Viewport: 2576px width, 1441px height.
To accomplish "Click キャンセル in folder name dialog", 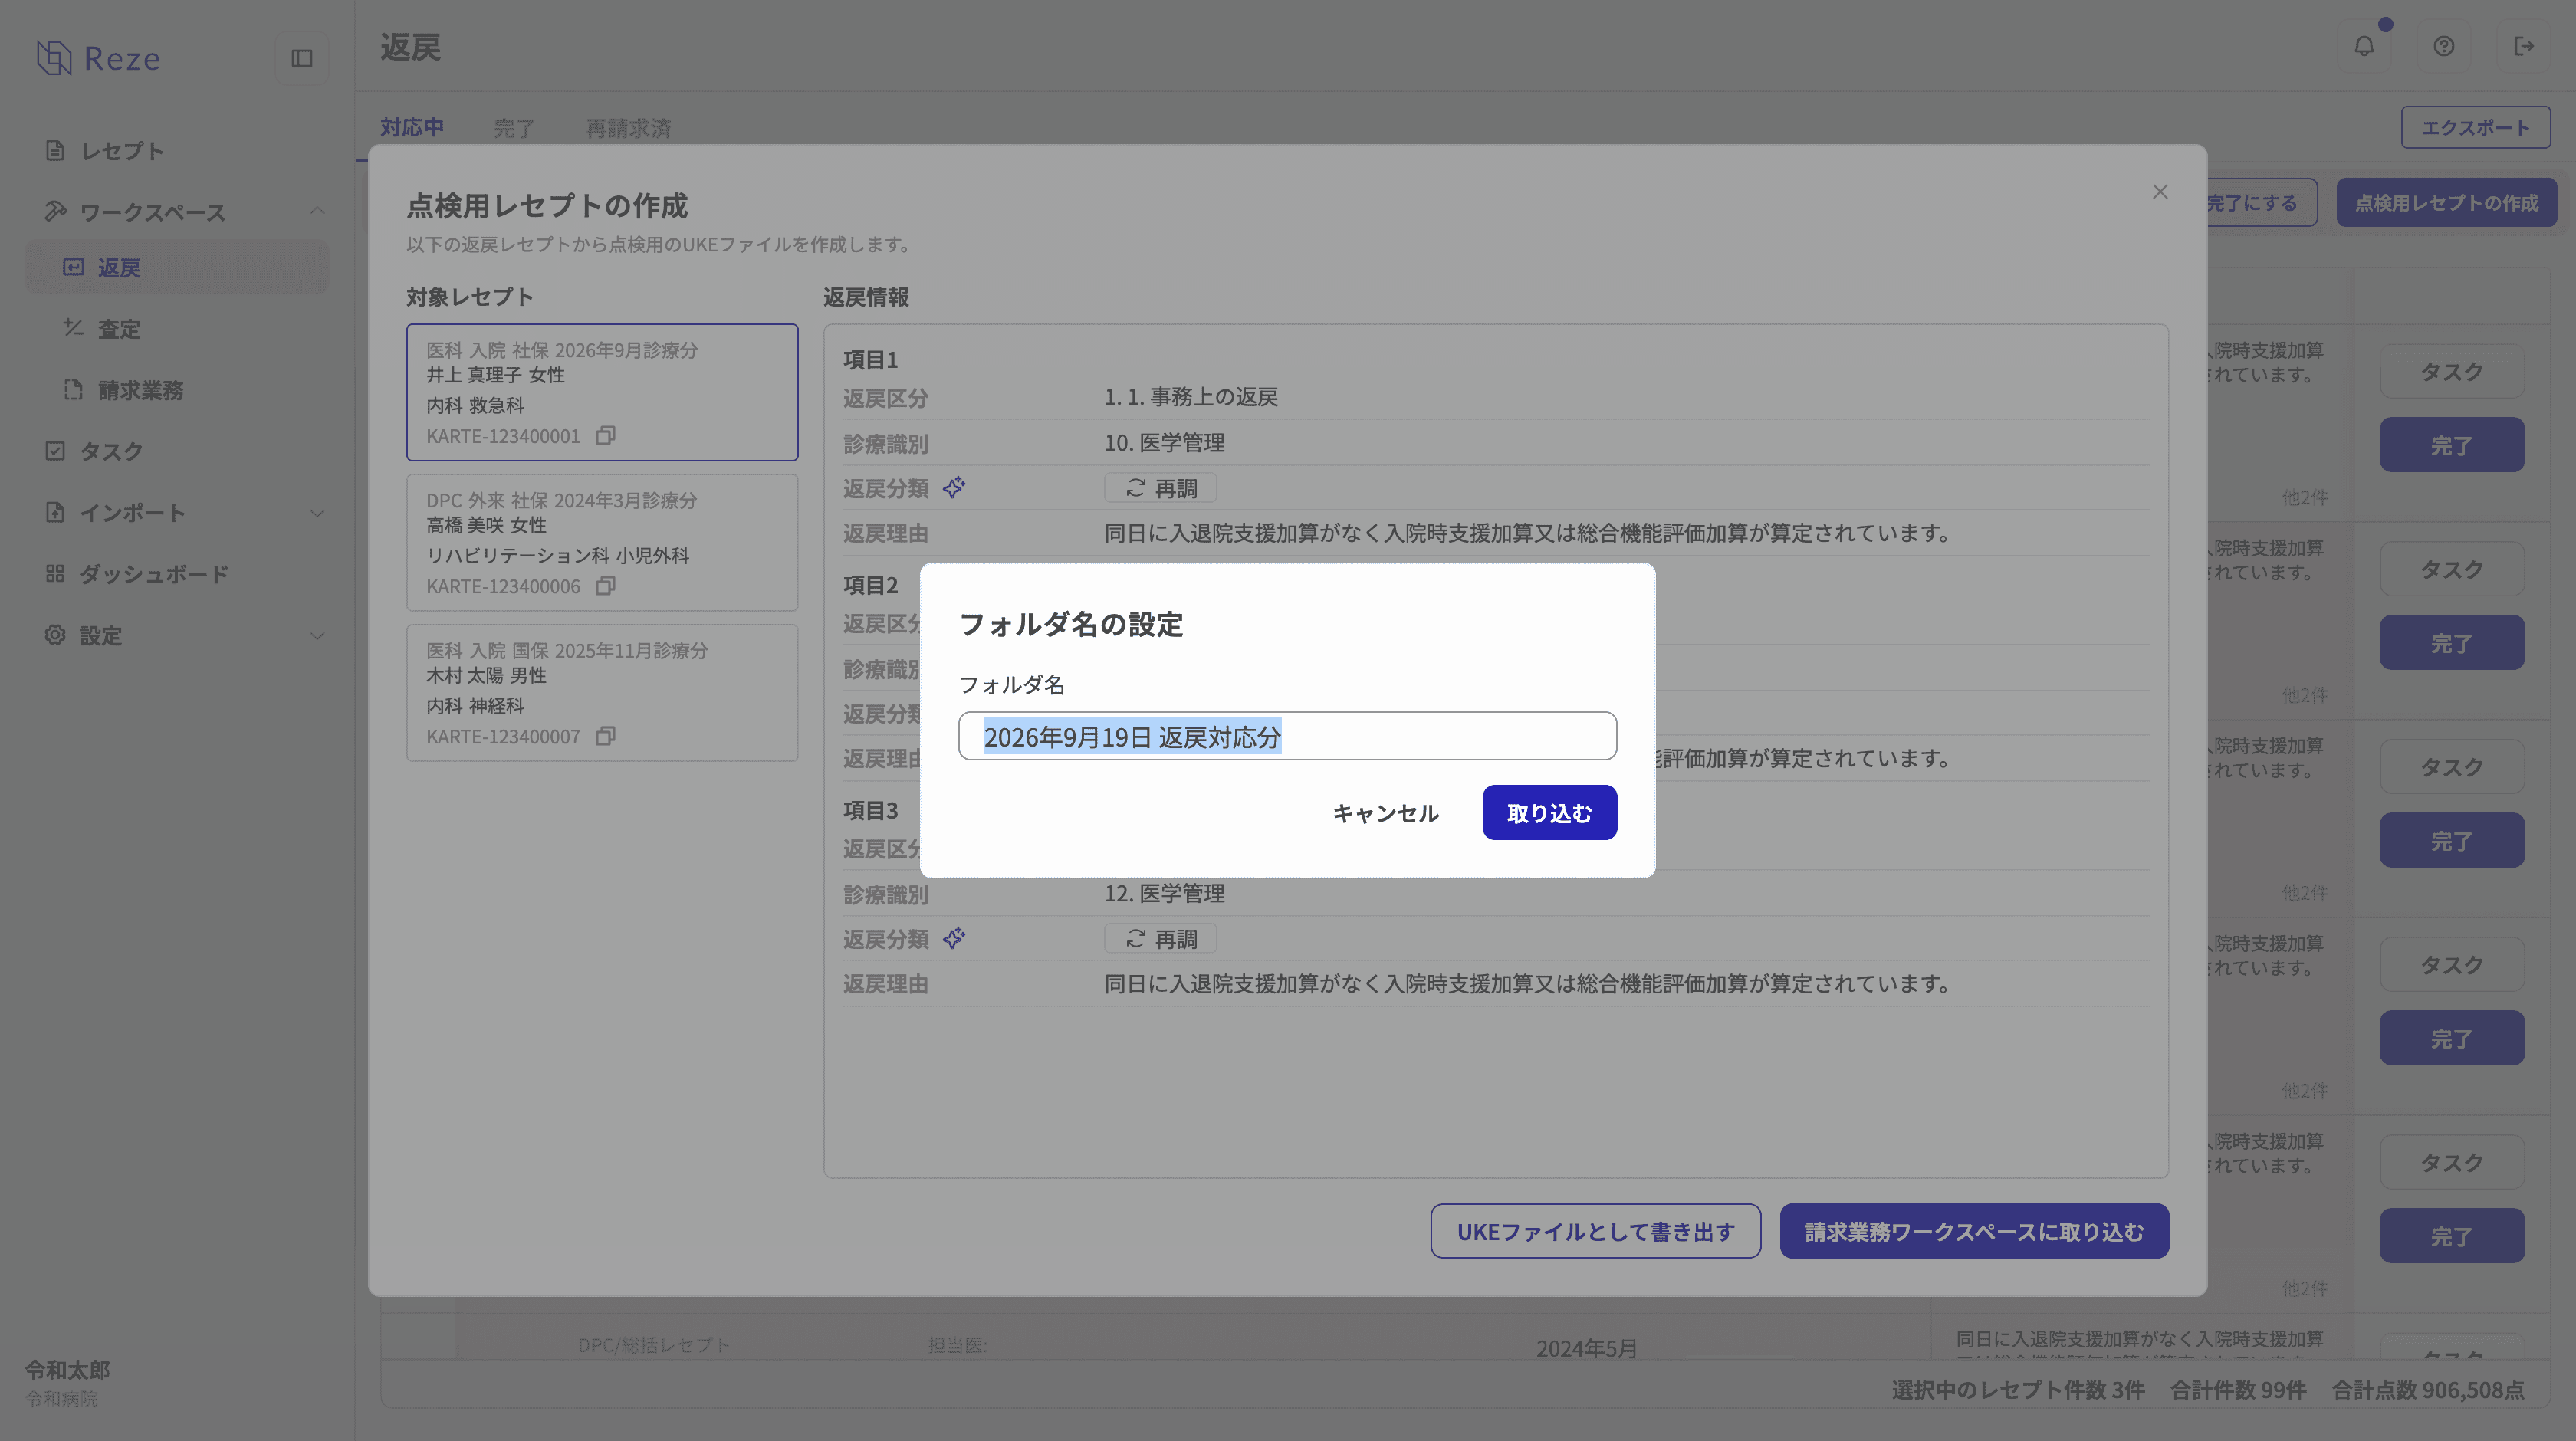I will pos(1385,813).
